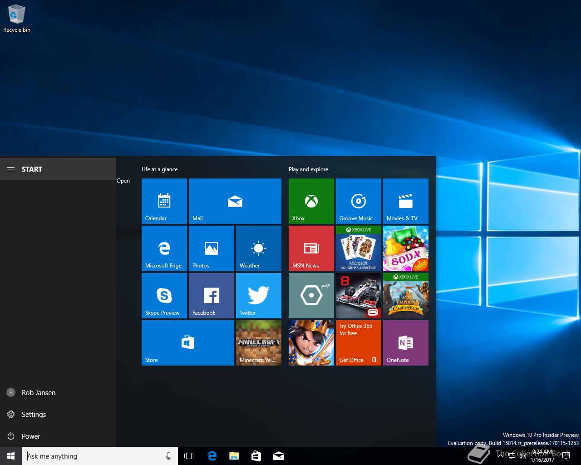The image size is (581, 465).
Task: Open Settings from Start menu
Action: click(34, 415)
